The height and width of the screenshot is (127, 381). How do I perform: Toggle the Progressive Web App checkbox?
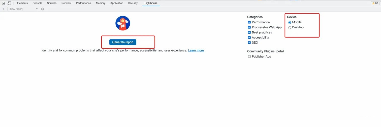coord(249,27)
